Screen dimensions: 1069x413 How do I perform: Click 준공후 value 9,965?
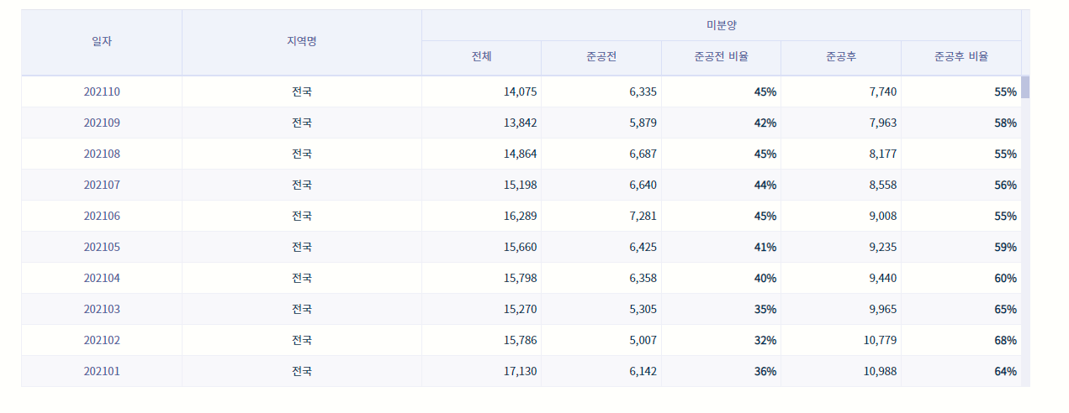[x=883, y=309]
